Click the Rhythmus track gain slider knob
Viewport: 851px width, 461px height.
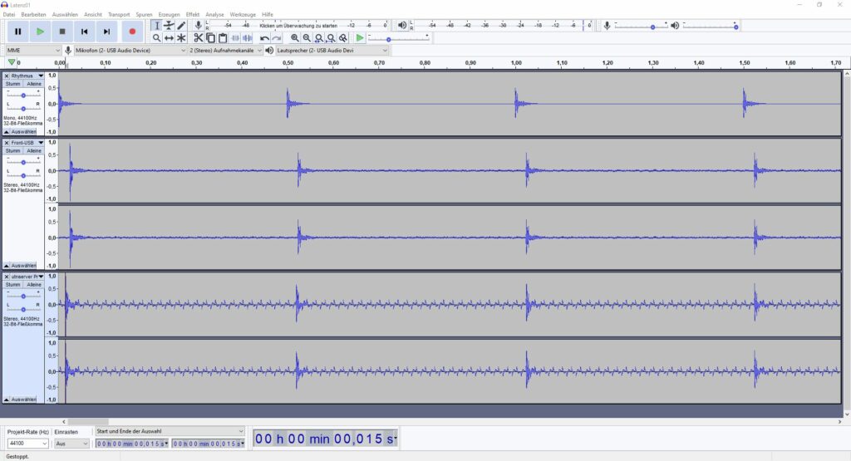click(x=23, y=96)
